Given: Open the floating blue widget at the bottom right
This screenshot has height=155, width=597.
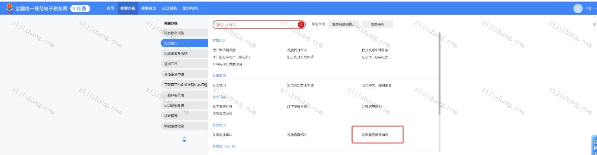Looking at the screenshot, I should coord(594,145).
